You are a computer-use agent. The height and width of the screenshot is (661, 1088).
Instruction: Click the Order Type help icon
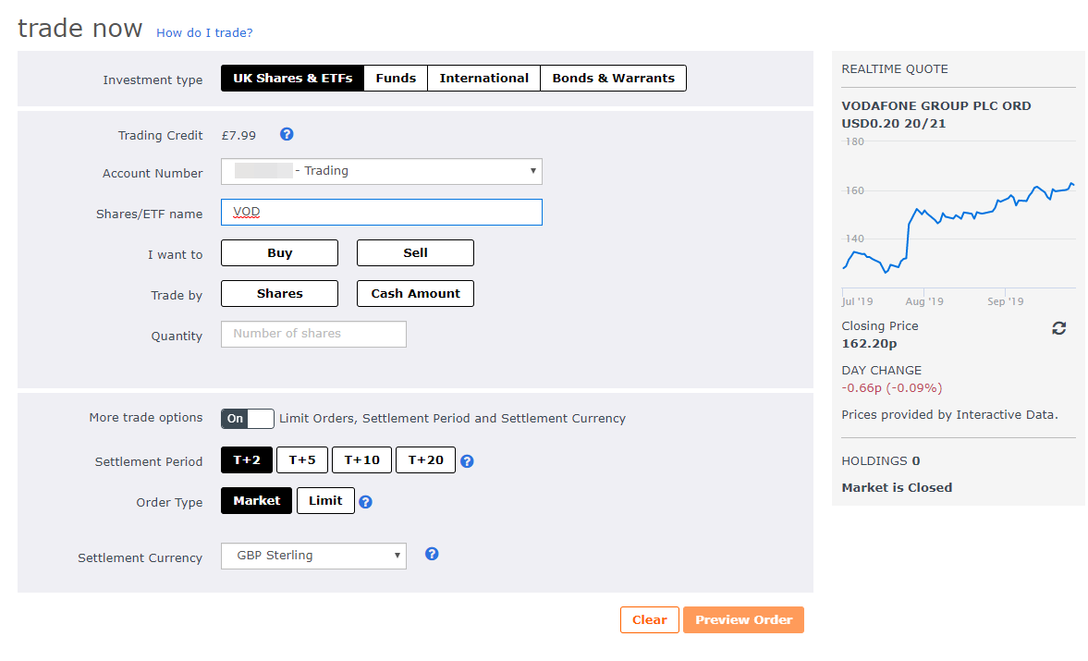[x=365, y=502]
